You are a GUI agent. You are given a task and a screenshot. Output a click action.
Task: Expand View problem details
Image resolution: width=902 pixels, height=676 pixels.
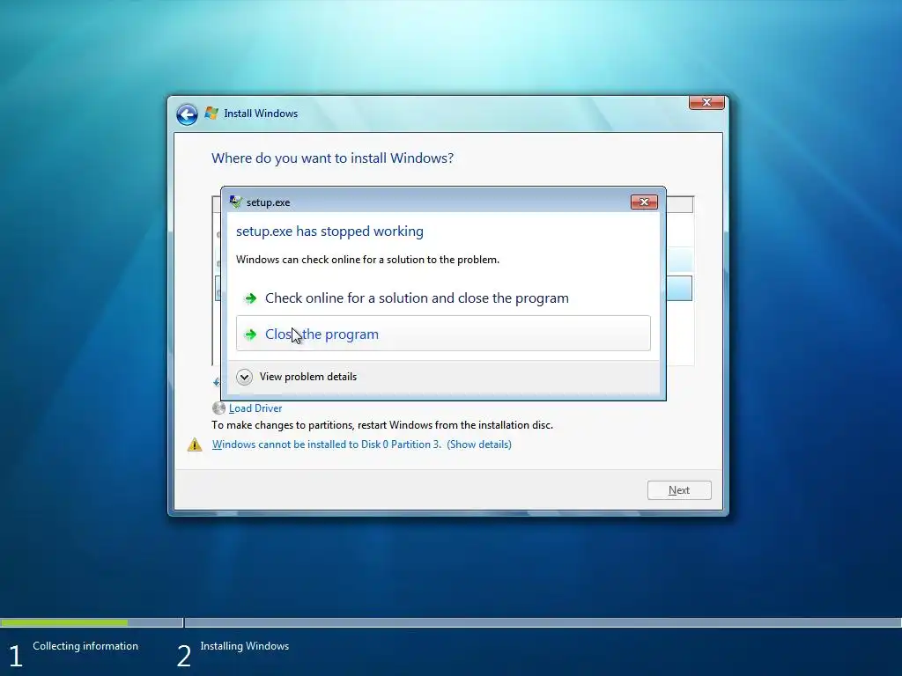245,377
